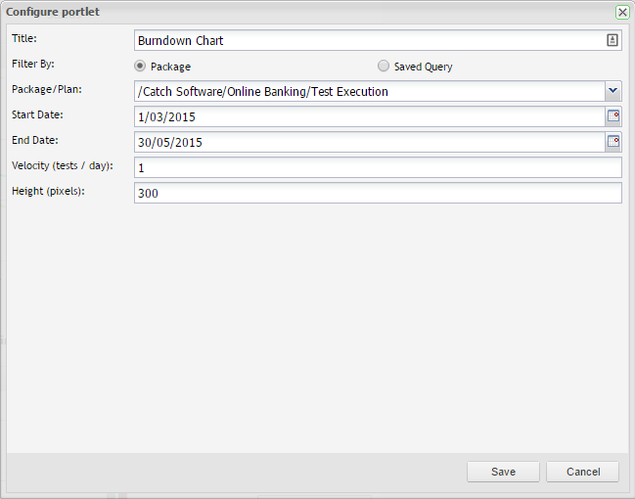Click the Package/Plan path text box
The width and height of the screenshot is (635, 499).
pyautogui.click(x=369, y=91)
